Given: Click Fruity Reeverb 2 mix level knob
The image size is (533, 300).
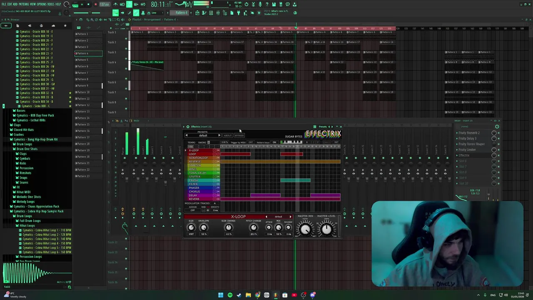Looking at the screenshot, I should 494,133.
